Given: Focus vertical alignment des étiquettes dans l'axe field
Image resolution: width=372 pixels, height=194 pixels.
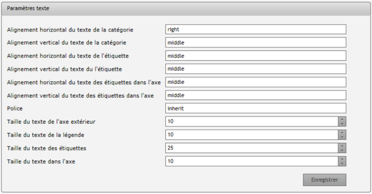Looking at the screenshot, I should coord(255,95).
